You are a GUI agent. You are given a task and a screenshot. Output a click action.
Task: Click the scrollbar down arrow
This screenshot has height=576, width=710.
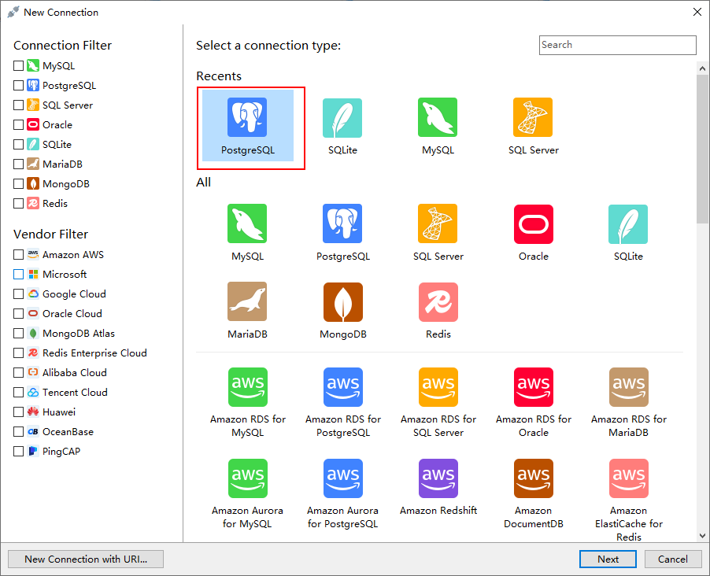click(702, 536)
